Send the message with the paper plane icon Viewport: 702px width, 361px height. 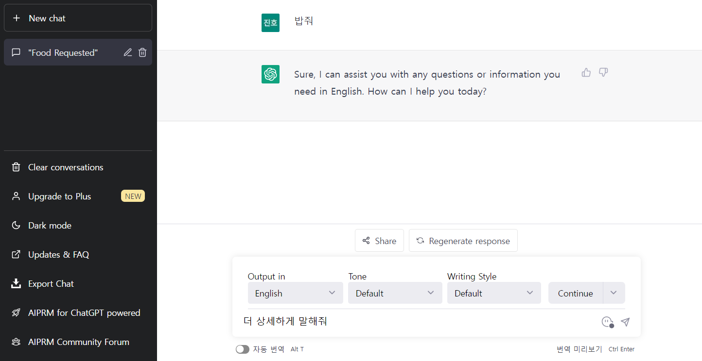(x=625, y=322)
